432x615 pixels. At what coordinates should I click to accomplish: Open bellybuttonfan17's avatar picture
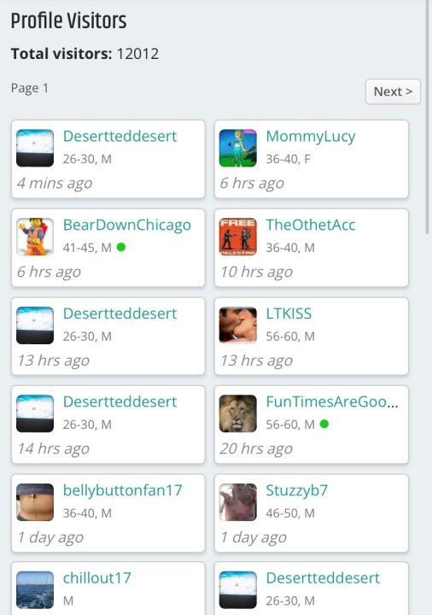click(x=35, y=502)
